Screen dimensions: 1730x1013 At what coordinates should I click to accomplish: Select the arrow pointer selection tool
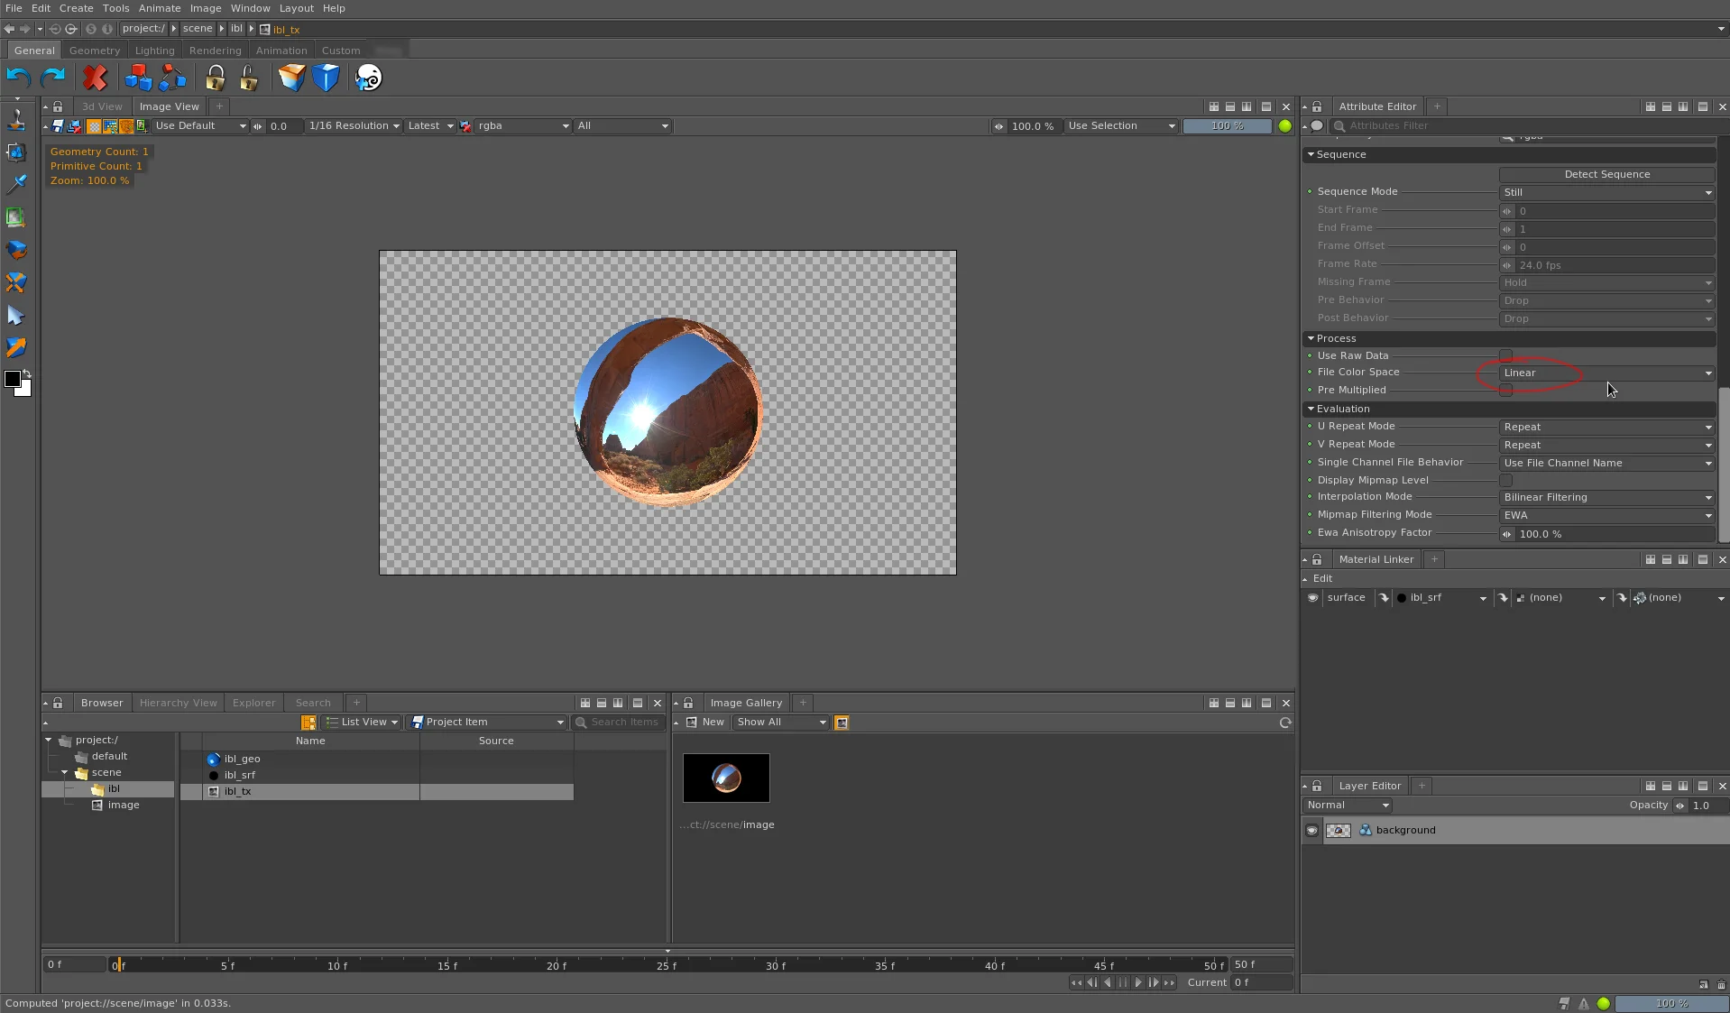tap(16, 315)
